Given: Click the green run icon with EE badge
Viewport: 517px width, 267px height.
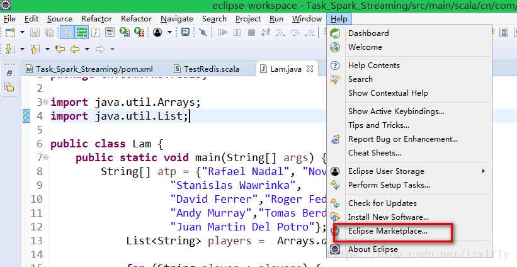Looking at the screenshot, I should pos(139,32).
